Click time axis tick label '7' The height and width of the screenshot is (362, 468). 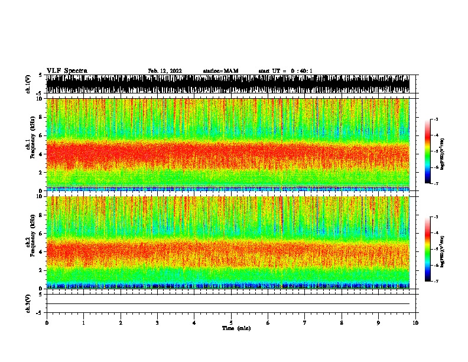(305, 323)
